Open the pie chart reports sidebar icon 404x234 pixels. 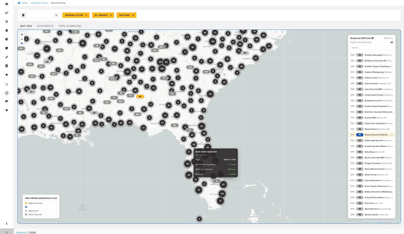pos(7,39)
